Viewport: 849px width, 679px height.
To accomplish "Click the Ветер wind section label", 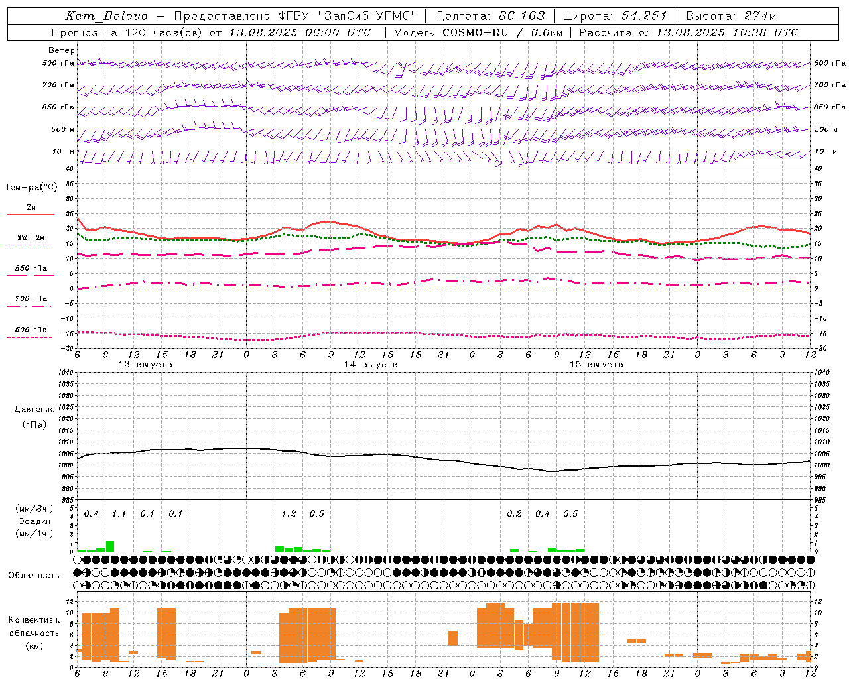I will tap(62, 50).
